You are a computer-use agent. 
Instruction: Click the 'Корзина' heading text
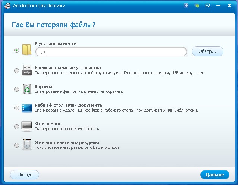coord(44,87)
